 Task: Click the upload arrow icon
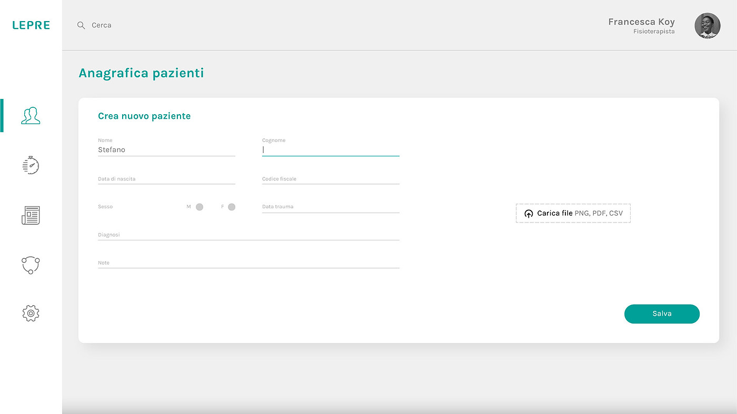[x=529, y=214]
